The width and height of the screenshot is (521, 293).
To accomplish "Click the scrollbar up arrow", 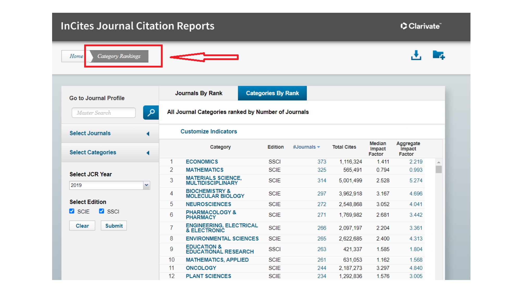I will tap(439, 162).
